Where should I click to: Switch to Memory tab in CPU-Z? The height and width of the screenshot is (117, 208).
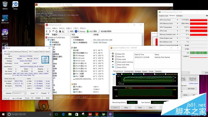25,52
